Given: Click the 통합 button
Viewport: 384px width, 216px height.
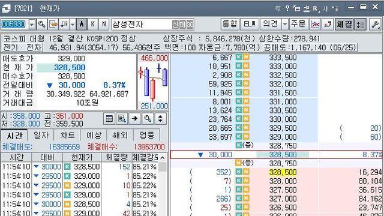Looking at the screenshot, I should (x=230, y=24).
